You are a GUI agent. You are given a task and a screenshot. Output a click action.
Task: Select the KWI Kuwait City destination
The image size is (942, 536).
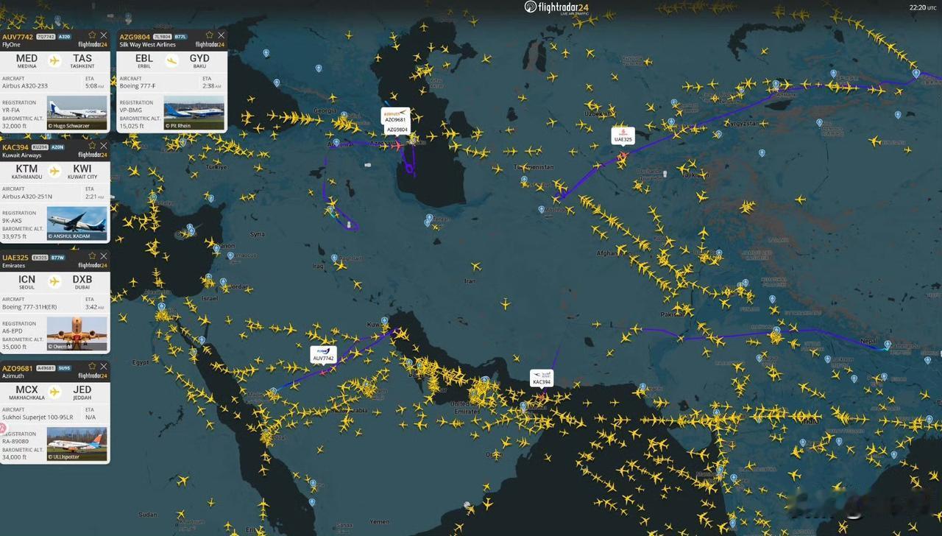click(82, 171)
